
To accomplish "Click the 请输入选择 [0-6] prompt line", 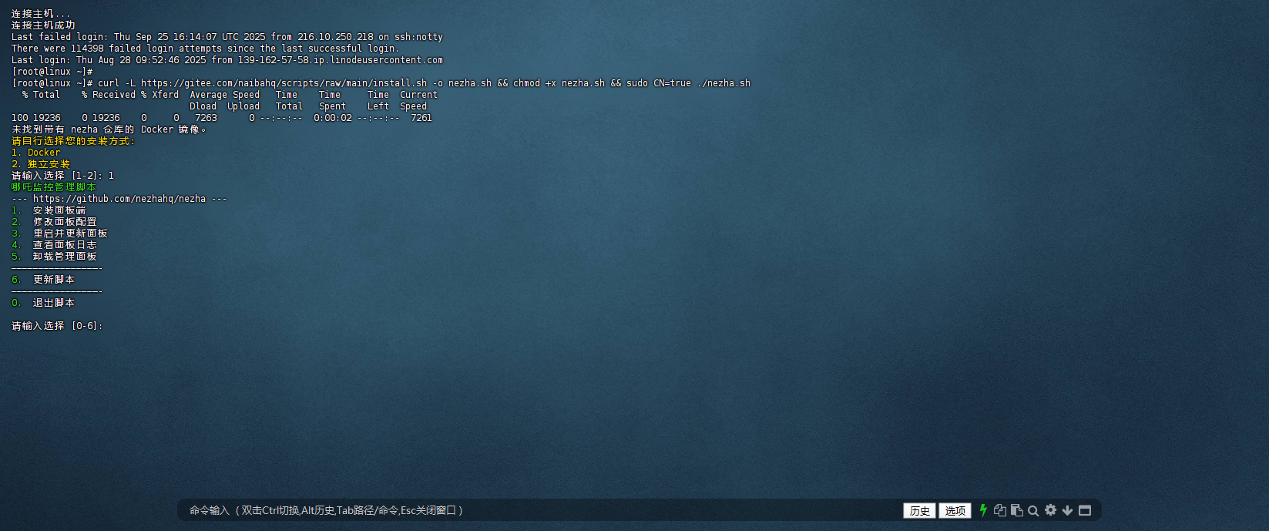I will (57, 326).
